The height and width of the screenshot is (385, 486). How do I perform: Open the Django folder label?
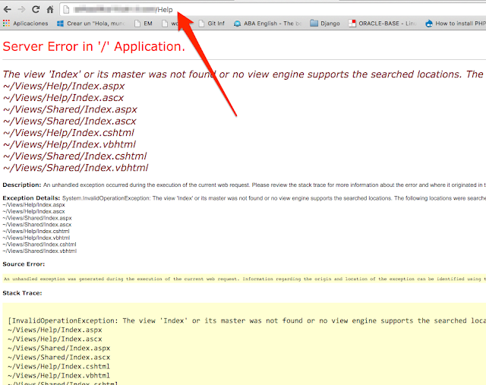[330, 24]
